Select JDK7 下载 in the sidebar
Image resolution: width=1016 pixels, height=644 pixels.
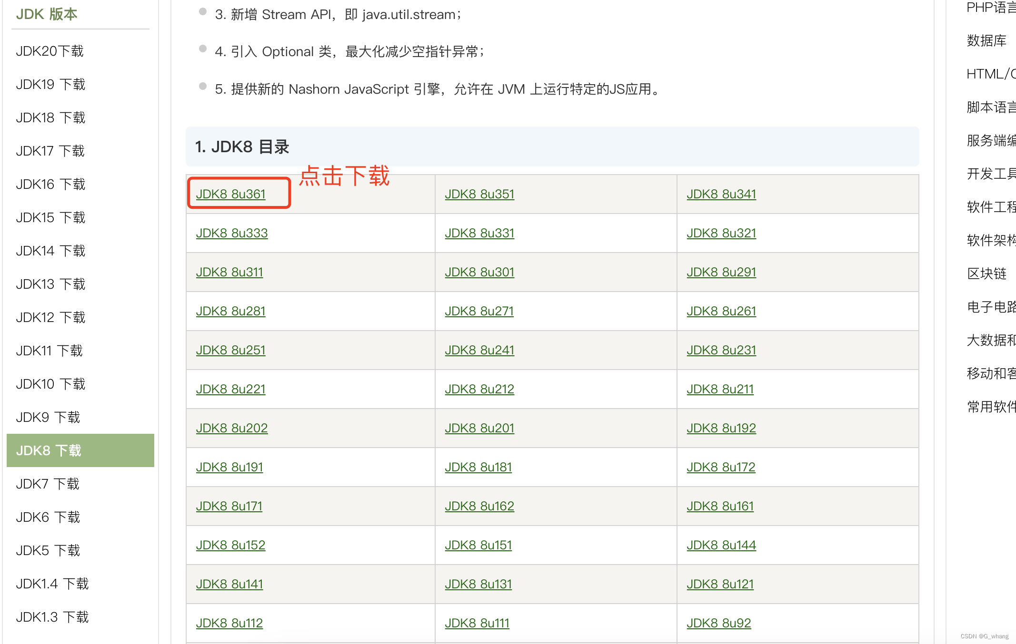[48, 484]
